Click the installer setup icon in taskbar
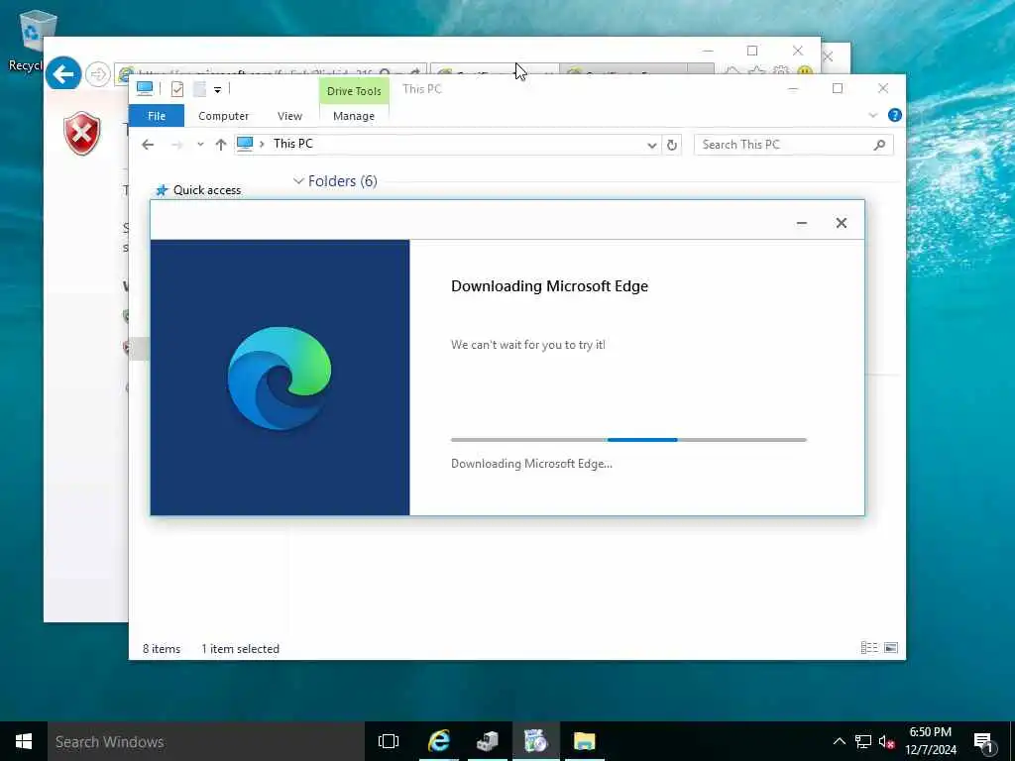Viewport: 1015px width, 761px height. pyautogui.click(x=536, y=741)
